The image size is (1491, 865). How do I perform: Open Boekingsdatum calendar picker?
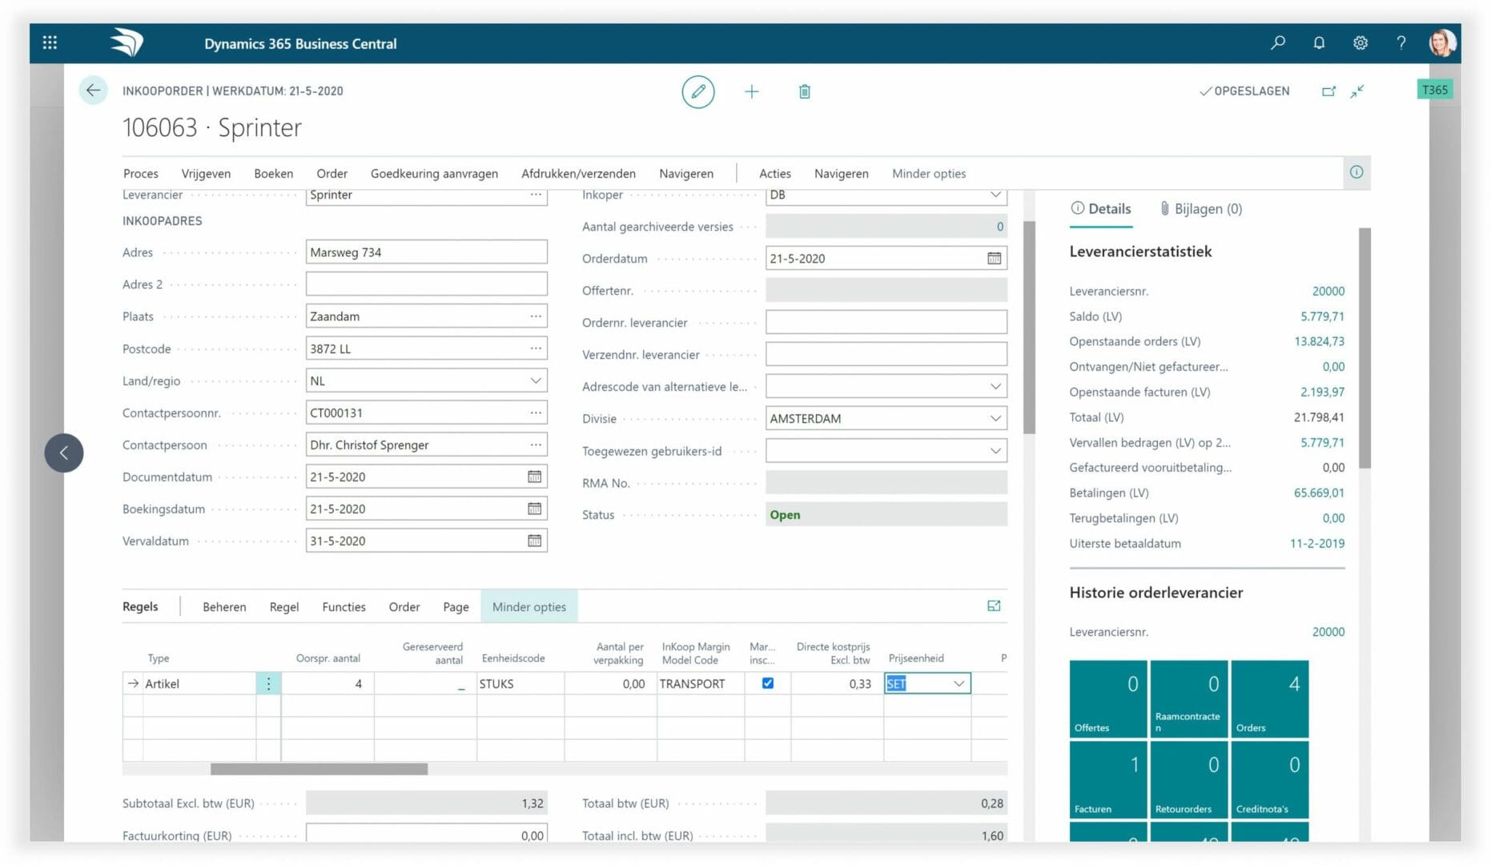pyautogui.click(x=534, y=509)
